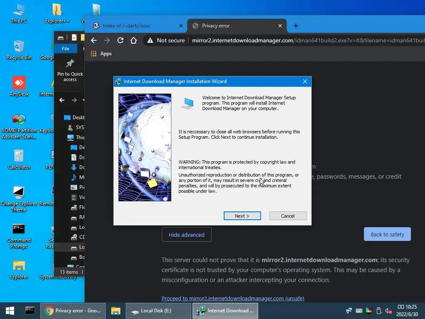Cancel the Internet Download Manager setup

[x=288, y=216]
